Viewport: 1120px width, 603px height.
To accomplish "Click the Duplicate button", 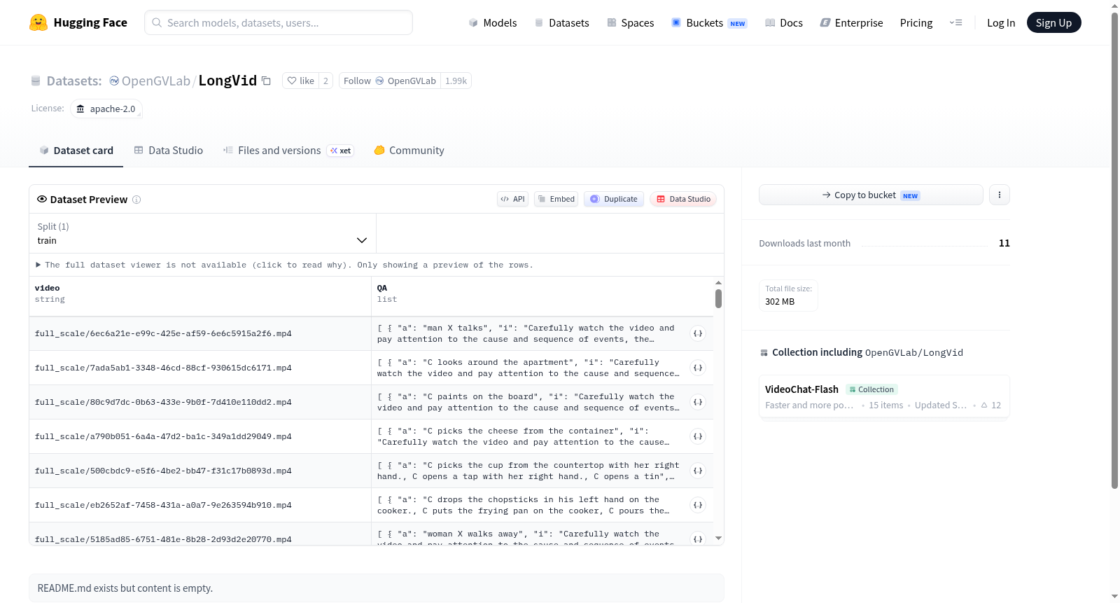I will pyautogui.click(x=614, y=199).
